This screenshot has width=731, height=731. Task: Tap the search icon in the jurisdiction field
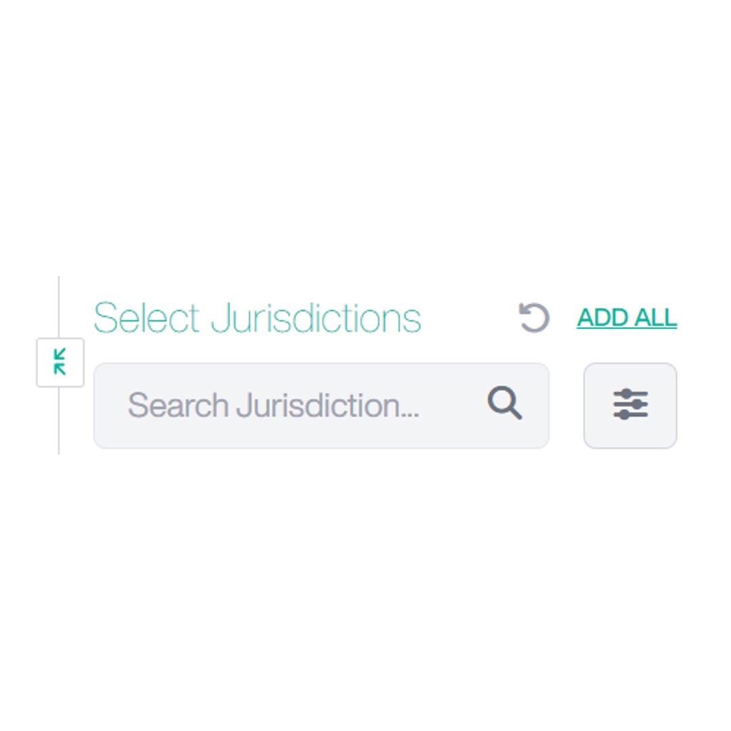pyautogui.click(x=505, y=404)
